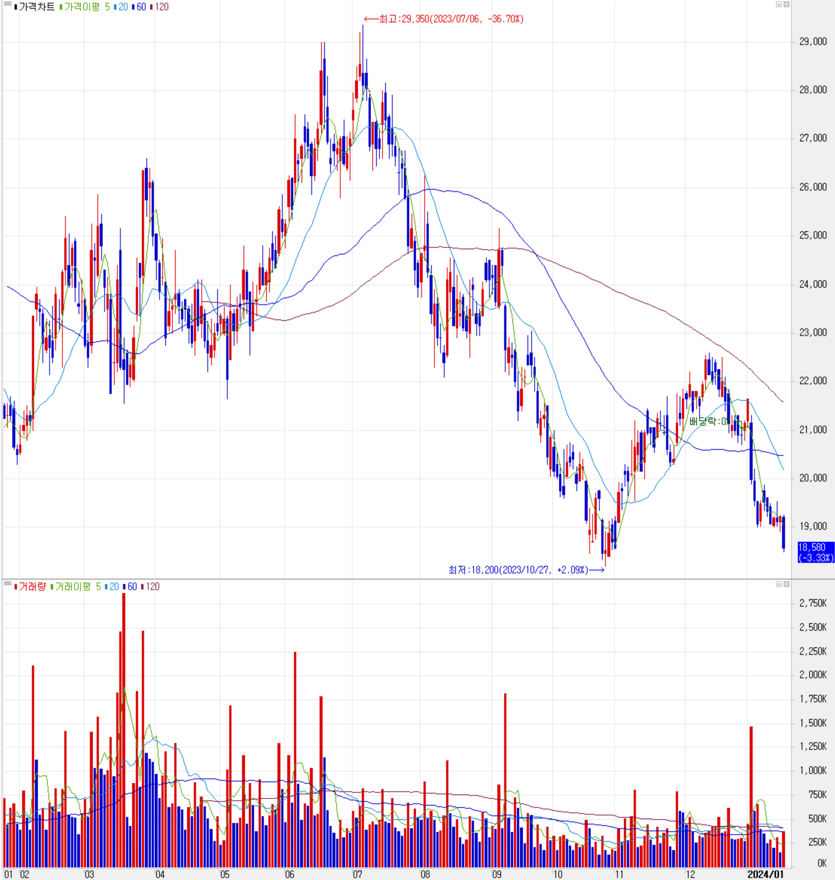Click the 1,250K volume axis label
Viewport: 835px width, 880px height.
(813, 747)
